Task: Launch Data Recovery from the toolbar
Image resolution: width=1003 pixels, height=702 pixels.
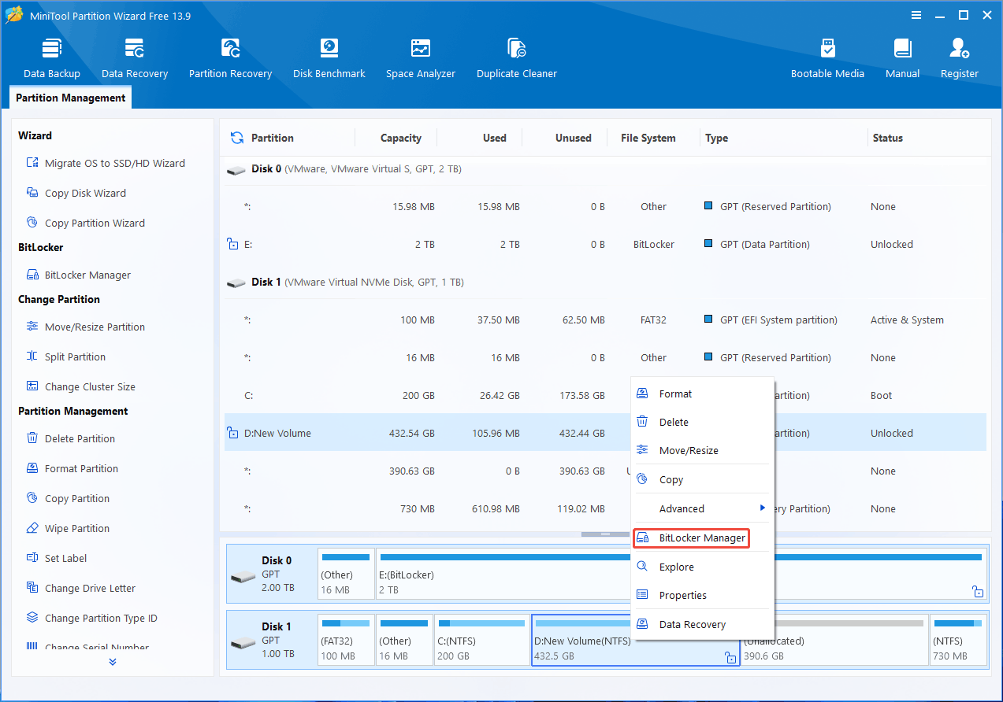Action: 135,57
